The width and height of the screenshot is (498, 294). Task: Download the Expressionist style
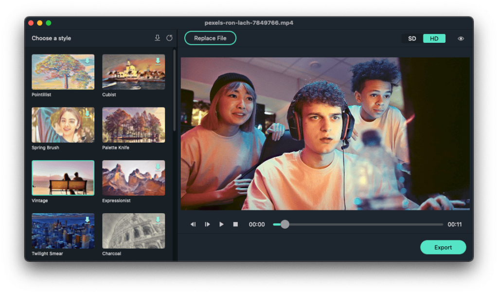point(158,167)
